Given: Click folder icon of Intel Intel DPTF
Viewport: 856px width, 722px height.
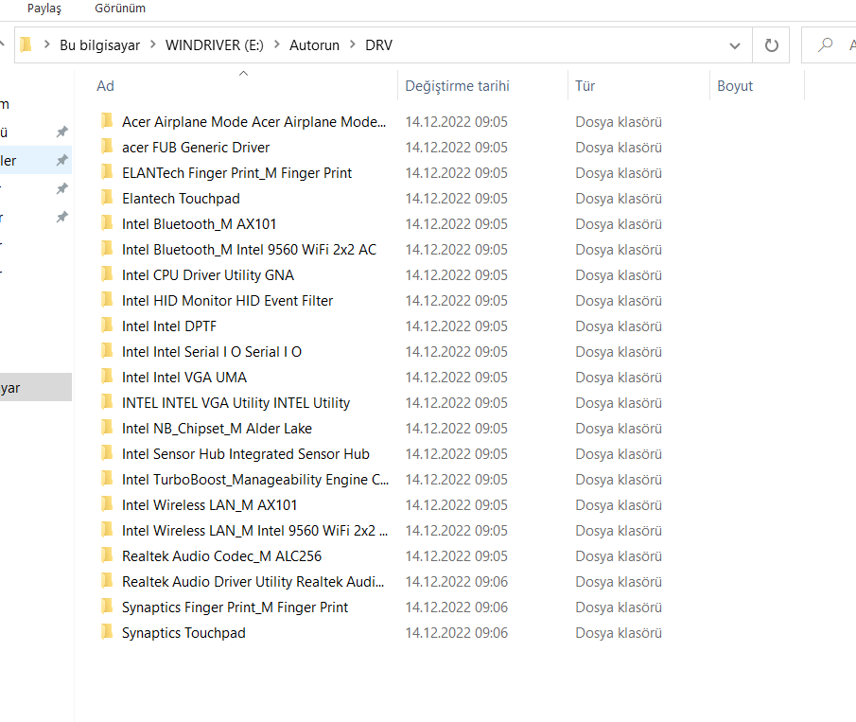Looking at the screenshot, I should click(x=107, y=325).
